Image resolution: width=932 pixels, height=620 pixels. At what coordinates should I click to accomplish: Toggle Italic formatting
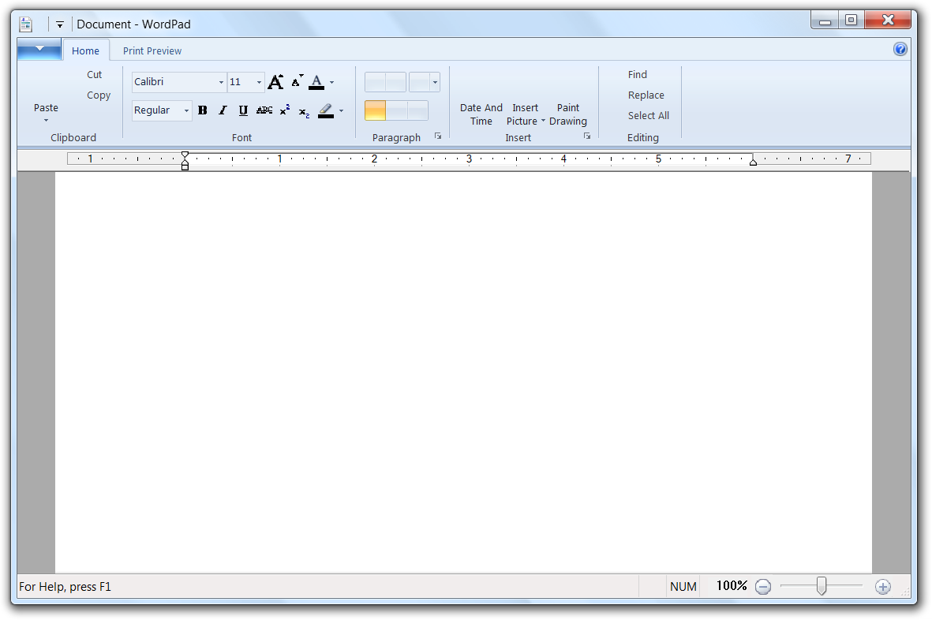[x=223, y=110]
